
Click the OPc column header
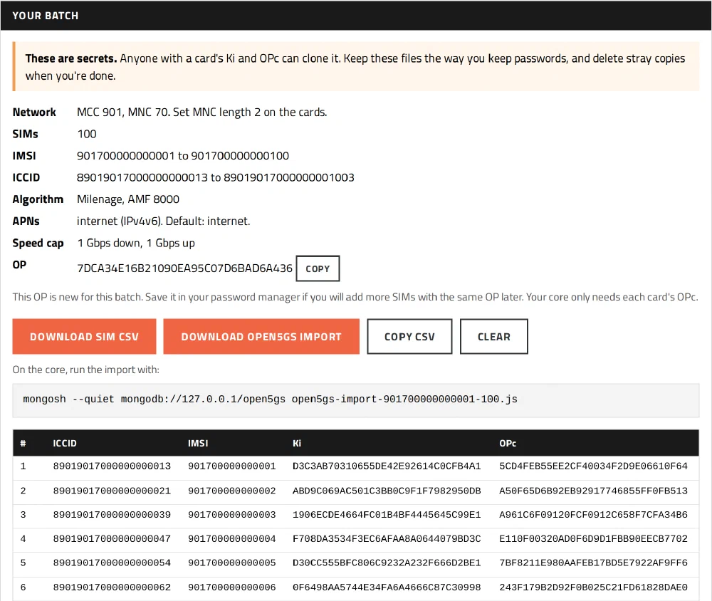click(x=508, y=444)
